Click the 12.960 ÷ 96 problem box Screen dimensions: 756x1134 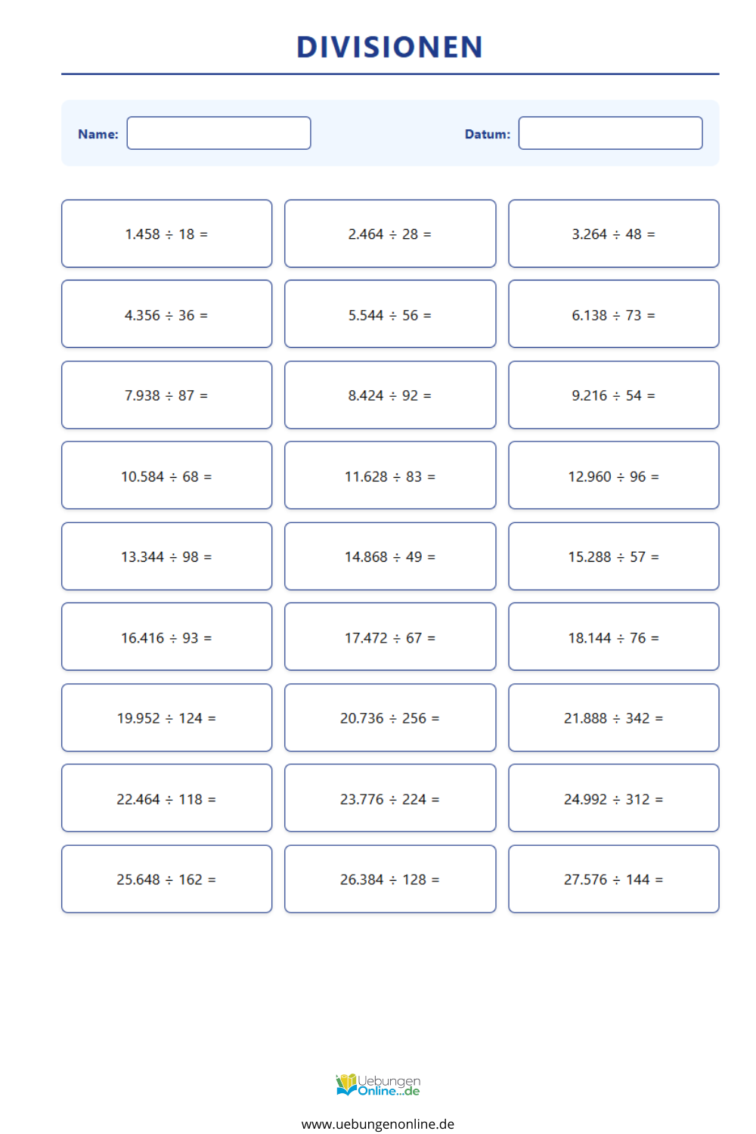click(614, 476)
